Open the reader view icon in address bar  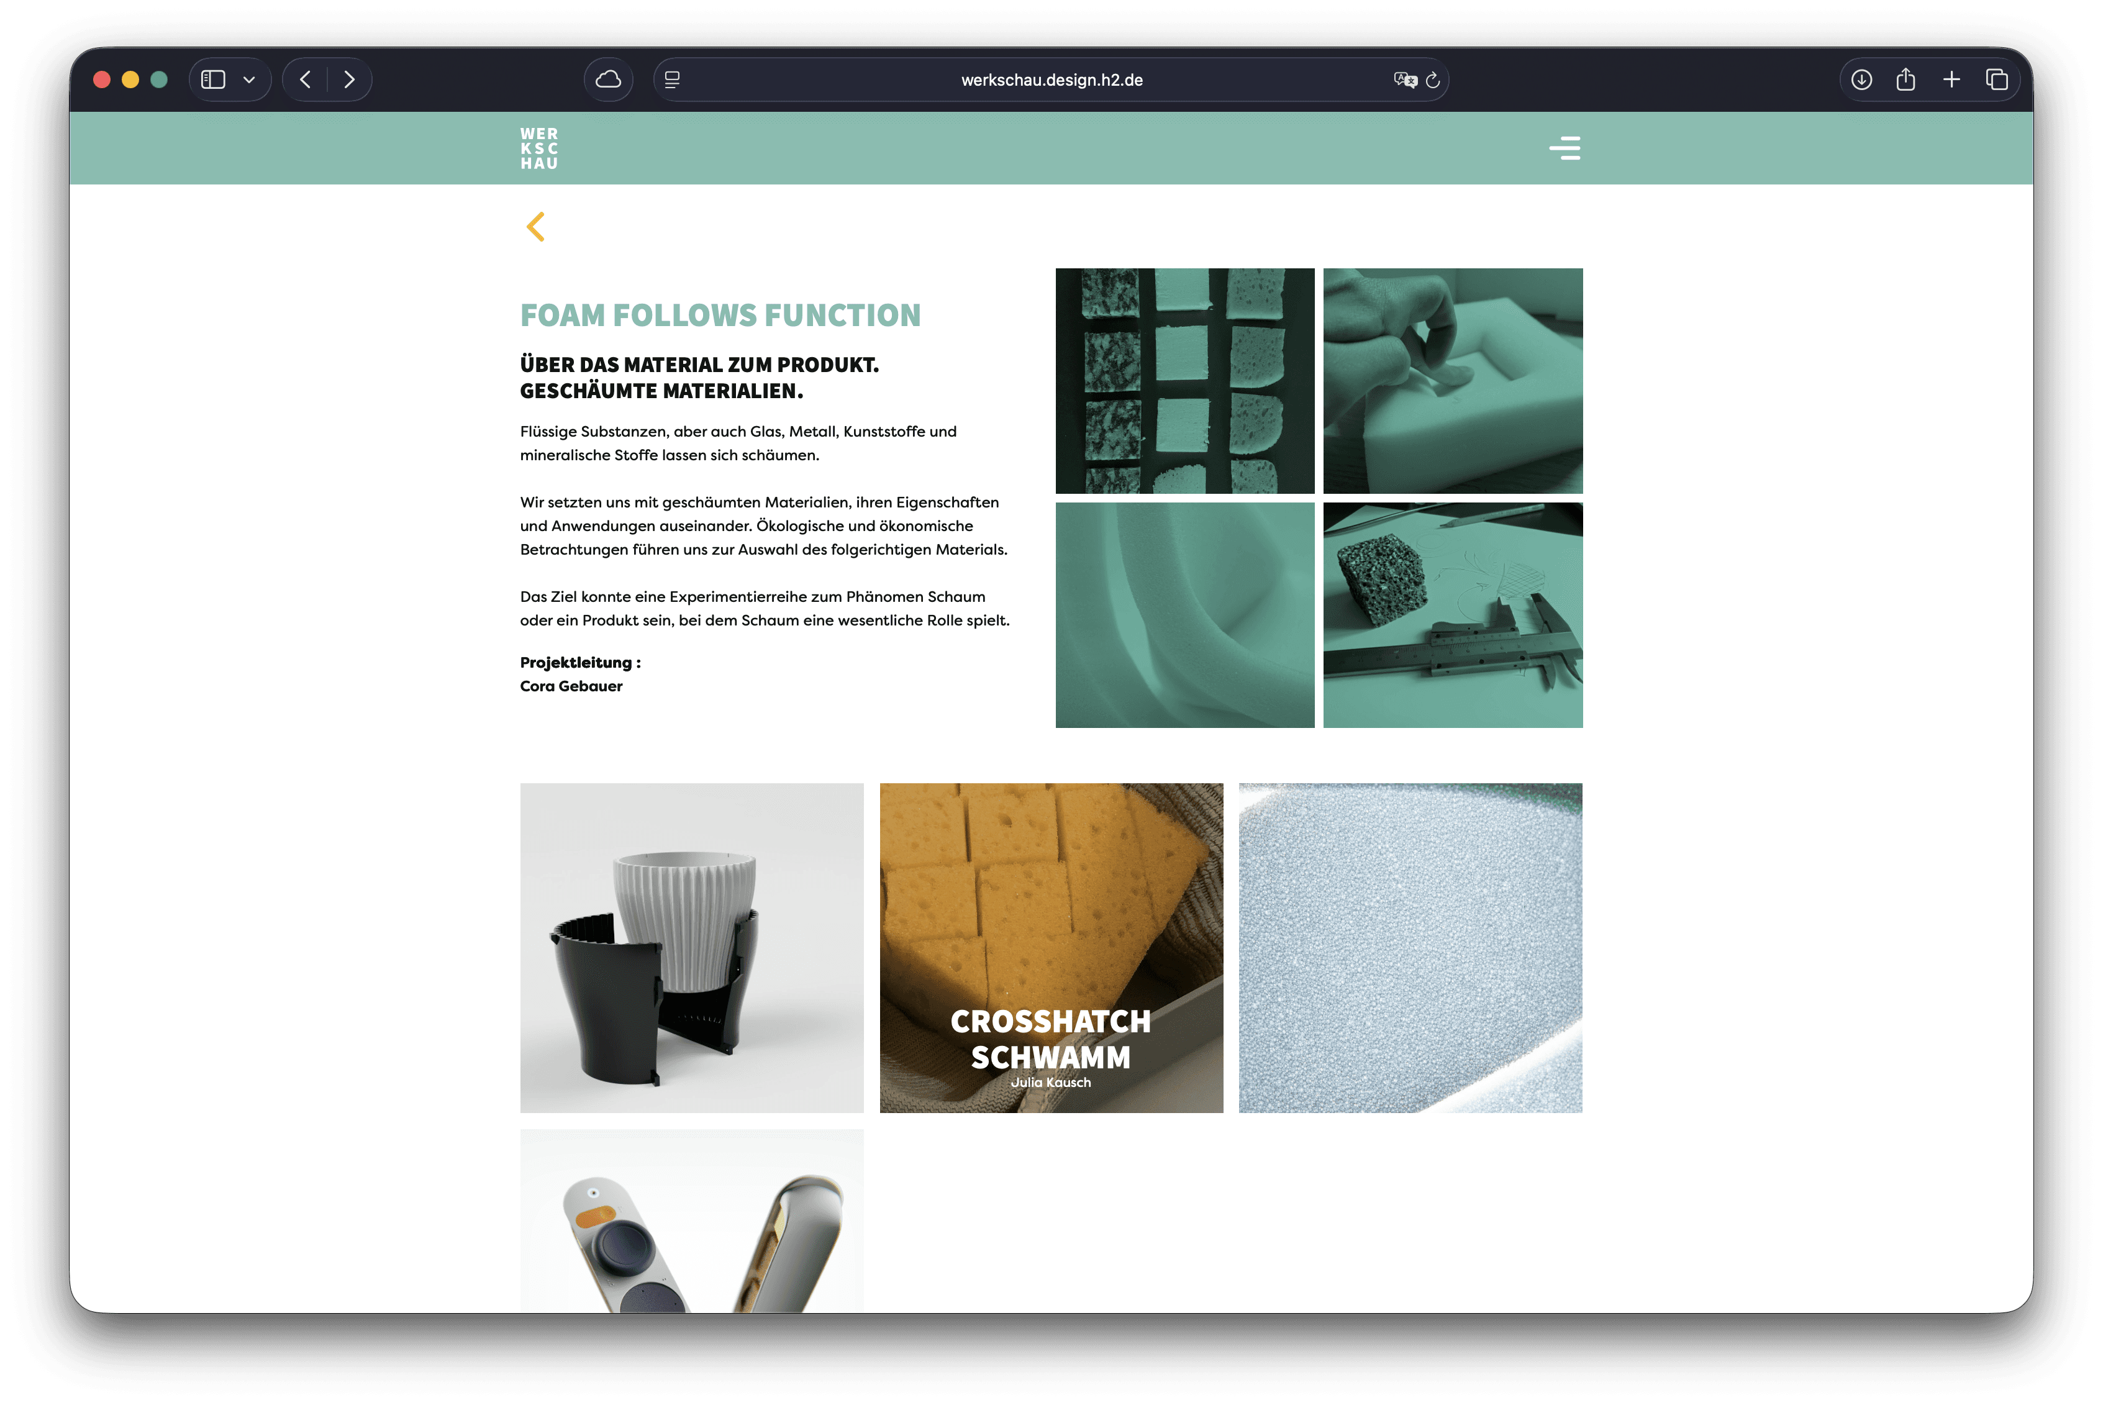pyautogui.click(x=672, y=80)
